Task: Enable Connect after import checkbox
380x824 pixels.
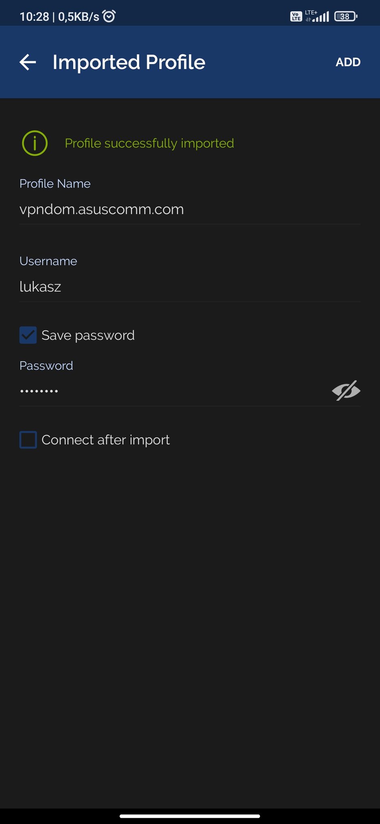Action: (x=28, y=440)
